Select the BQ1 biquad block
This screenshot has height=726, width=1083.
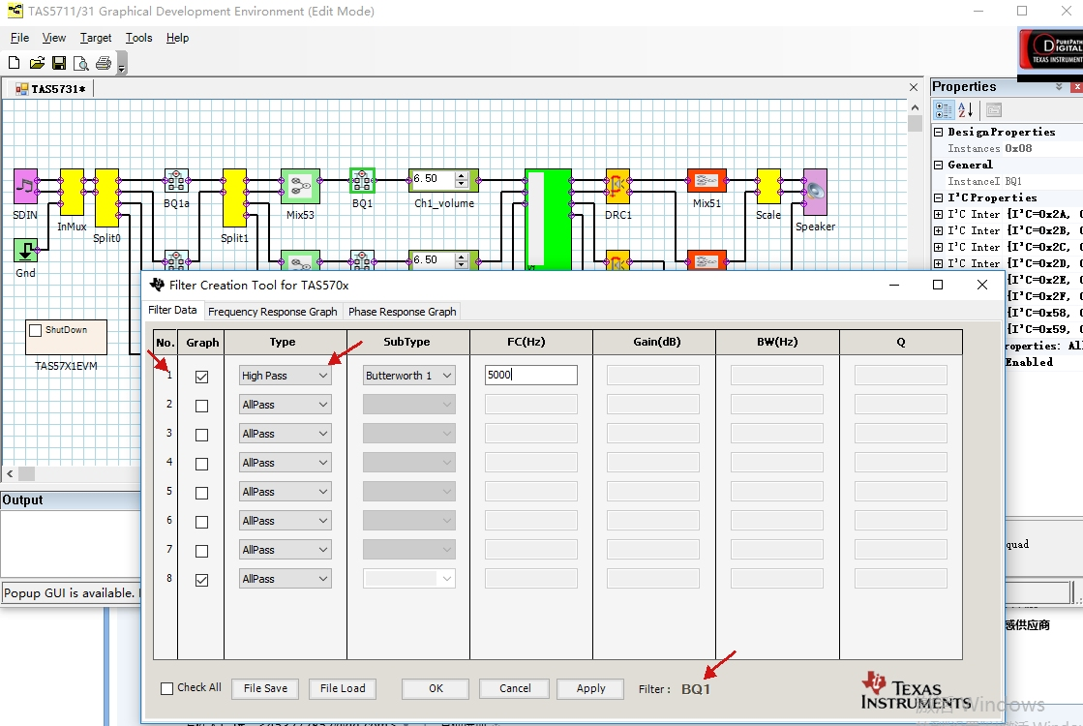[x=363, y=181]
